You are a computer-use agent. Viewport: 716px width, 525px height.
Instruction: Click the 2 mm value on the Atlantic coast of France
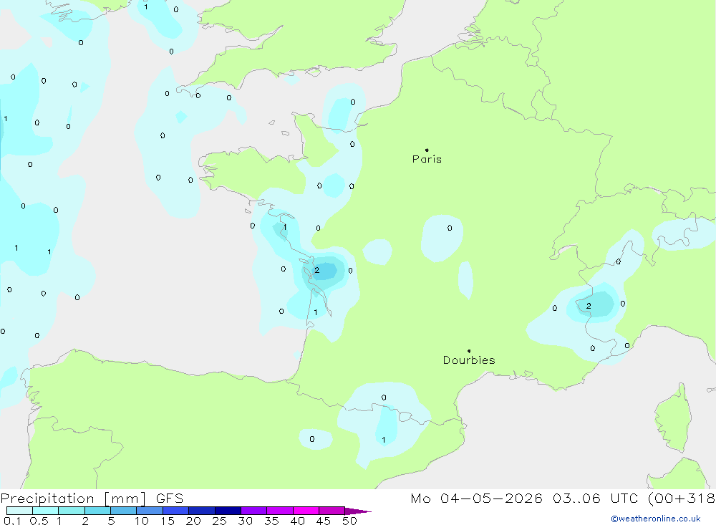[317, 271]
